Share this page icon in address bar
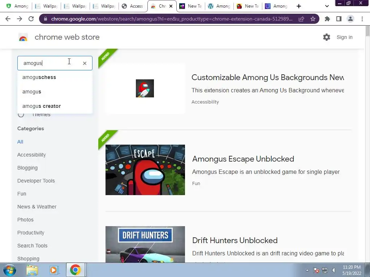370x277 pixels. [301, 19]
